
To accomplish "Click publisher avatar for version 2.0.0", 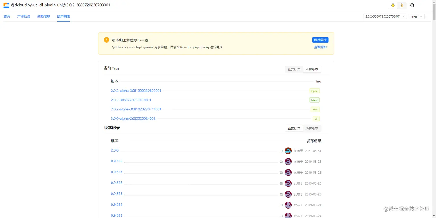I will pos(288,151).
